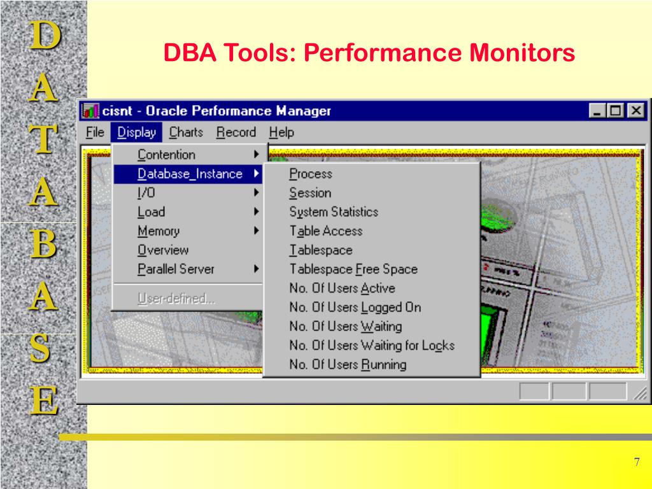Close the Performance Manager window
652x489 pixels.
click(636, 111)
